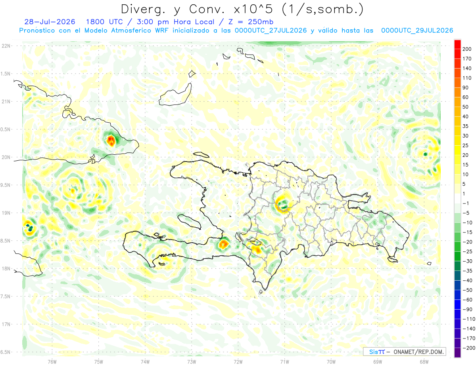Click the '20' value on the color scale
This screenshot has width=476, height=367.
(x=466, y=155)
